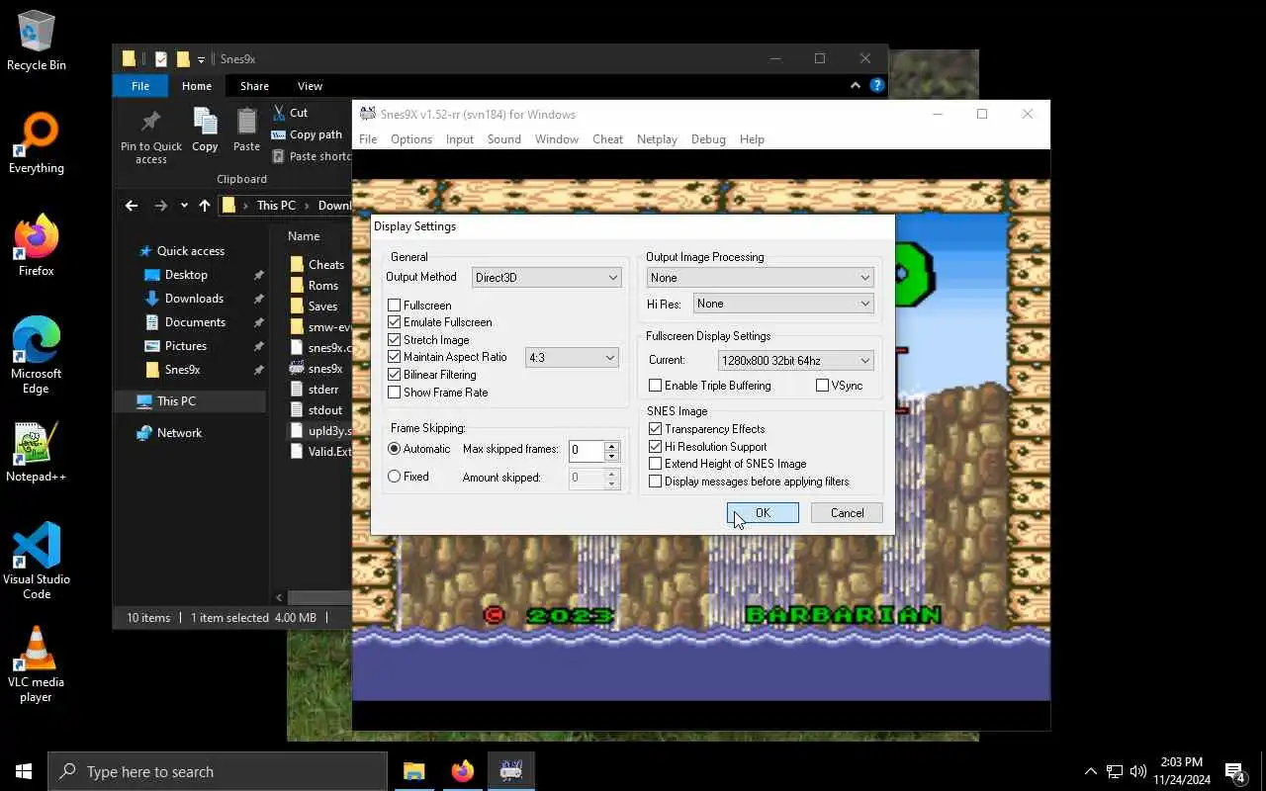Confirm Display Settings with OK
Image resolution: width=1266 pixels, height=791 pixels.
pyautogui.click(x=763, y=513)
